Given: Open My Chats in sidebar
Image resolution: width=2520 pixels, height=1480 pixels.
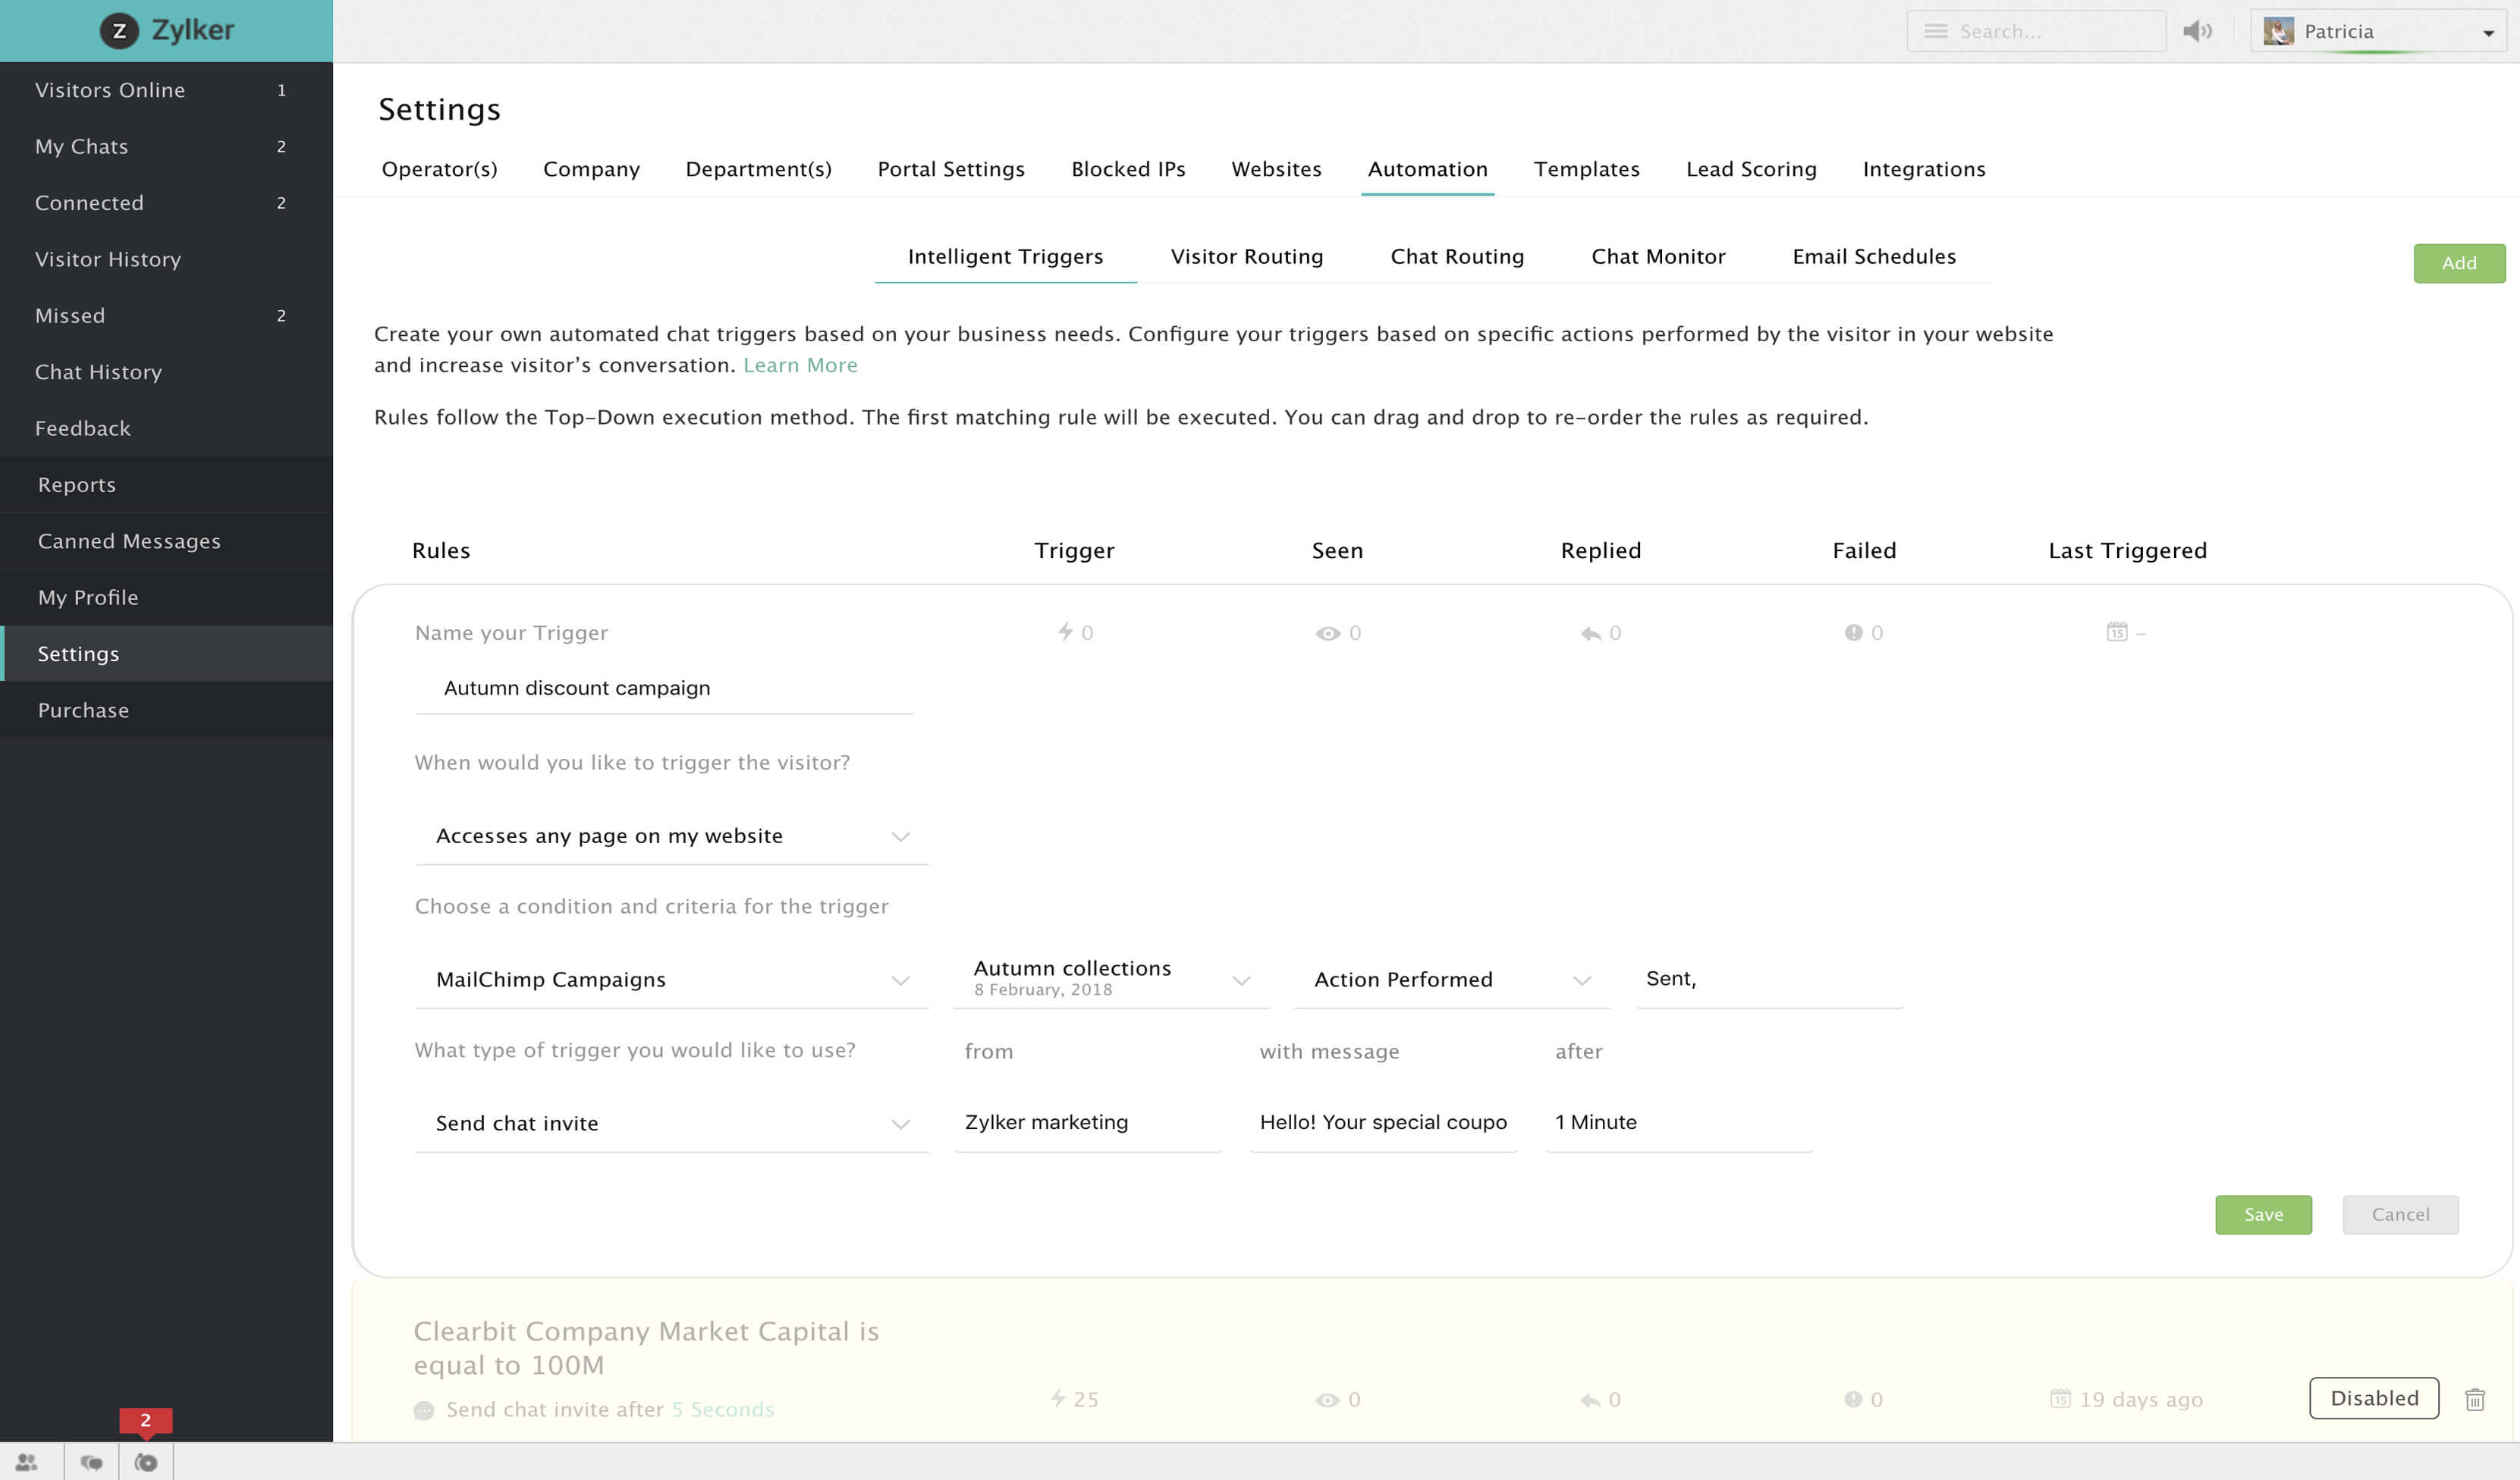Looking at the screenshot, I should pos(166,147).
